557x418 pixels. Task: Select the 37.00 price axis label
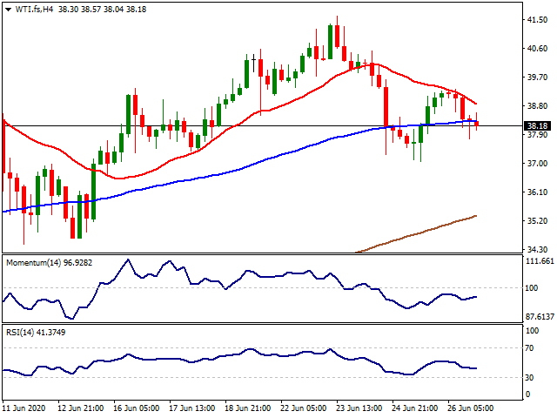537,164
